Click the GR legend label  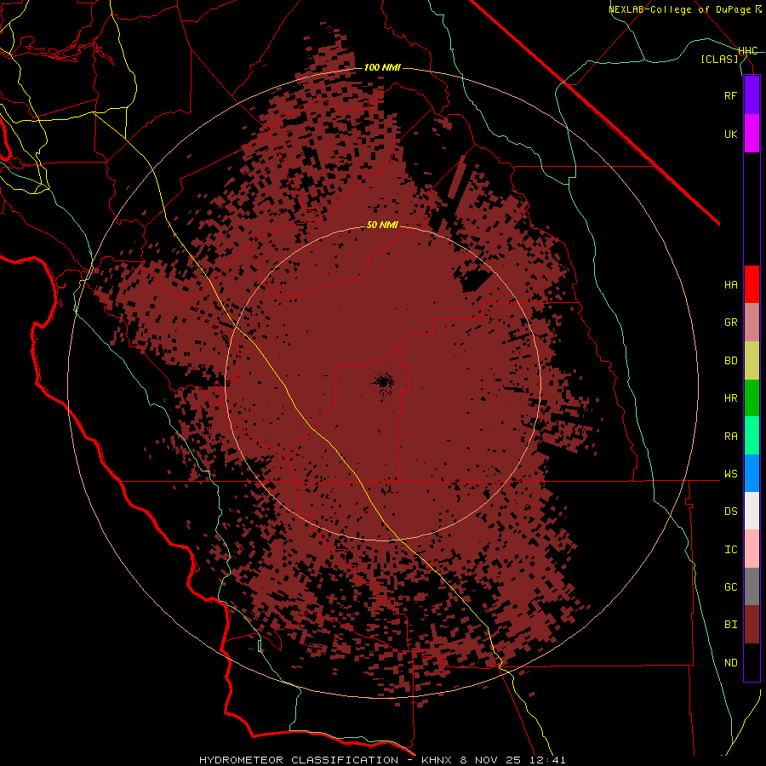click(x=730, y=323)
